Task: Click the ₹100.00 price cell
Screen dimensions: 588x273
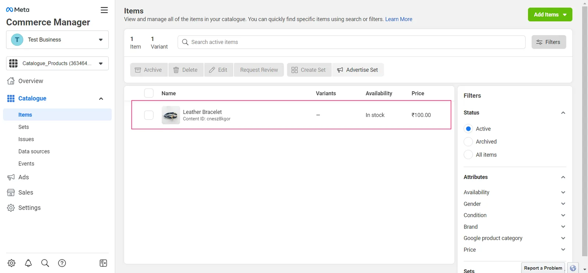Action: (x=421, y=115)
